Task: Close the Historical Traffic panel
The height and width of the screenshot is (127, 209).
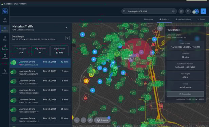Action: [66, 28]
